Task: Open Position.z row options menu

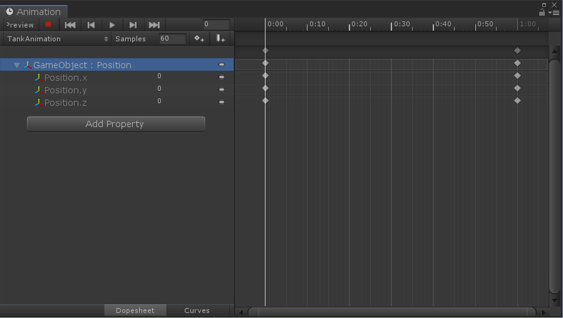Action: (222, 102)
